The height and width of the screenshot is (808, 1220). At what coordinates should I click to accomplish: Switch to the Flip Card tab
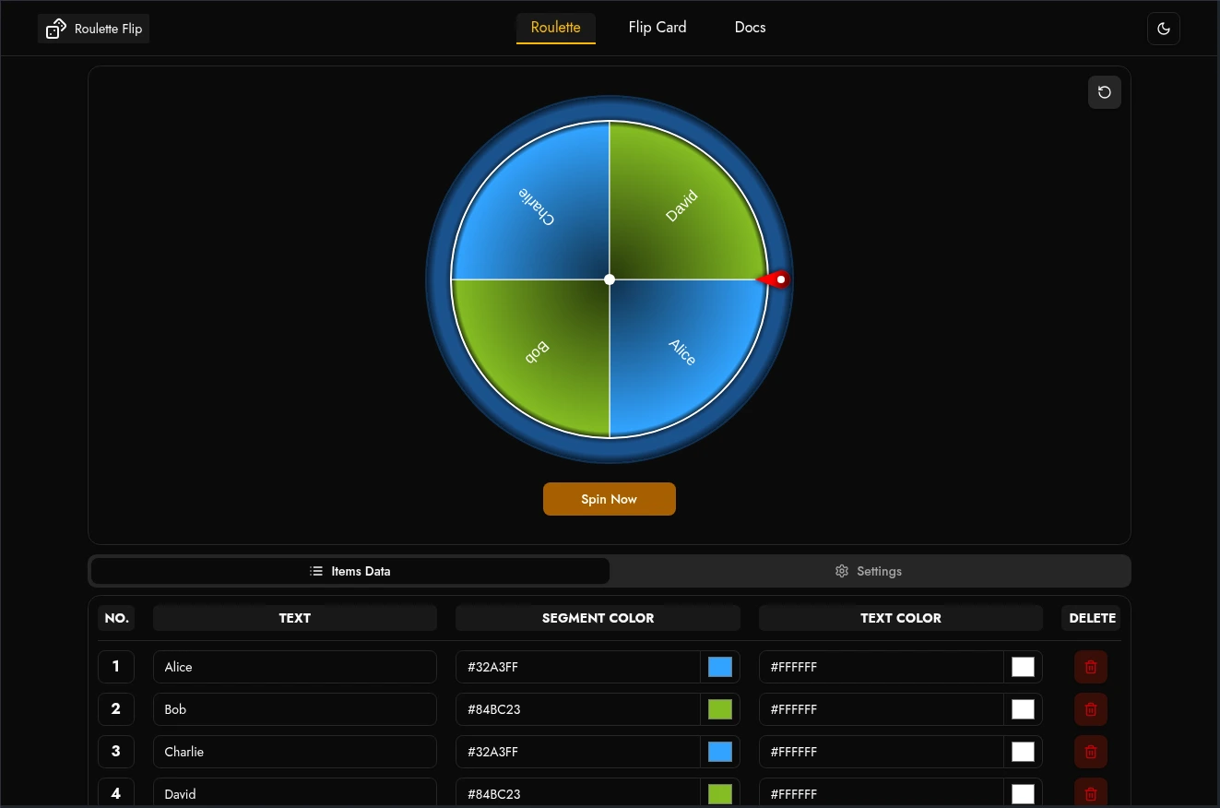pos(657,28)
